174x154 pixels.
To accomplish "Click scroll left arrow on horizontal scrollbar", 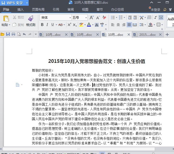I will coord(1,149).
